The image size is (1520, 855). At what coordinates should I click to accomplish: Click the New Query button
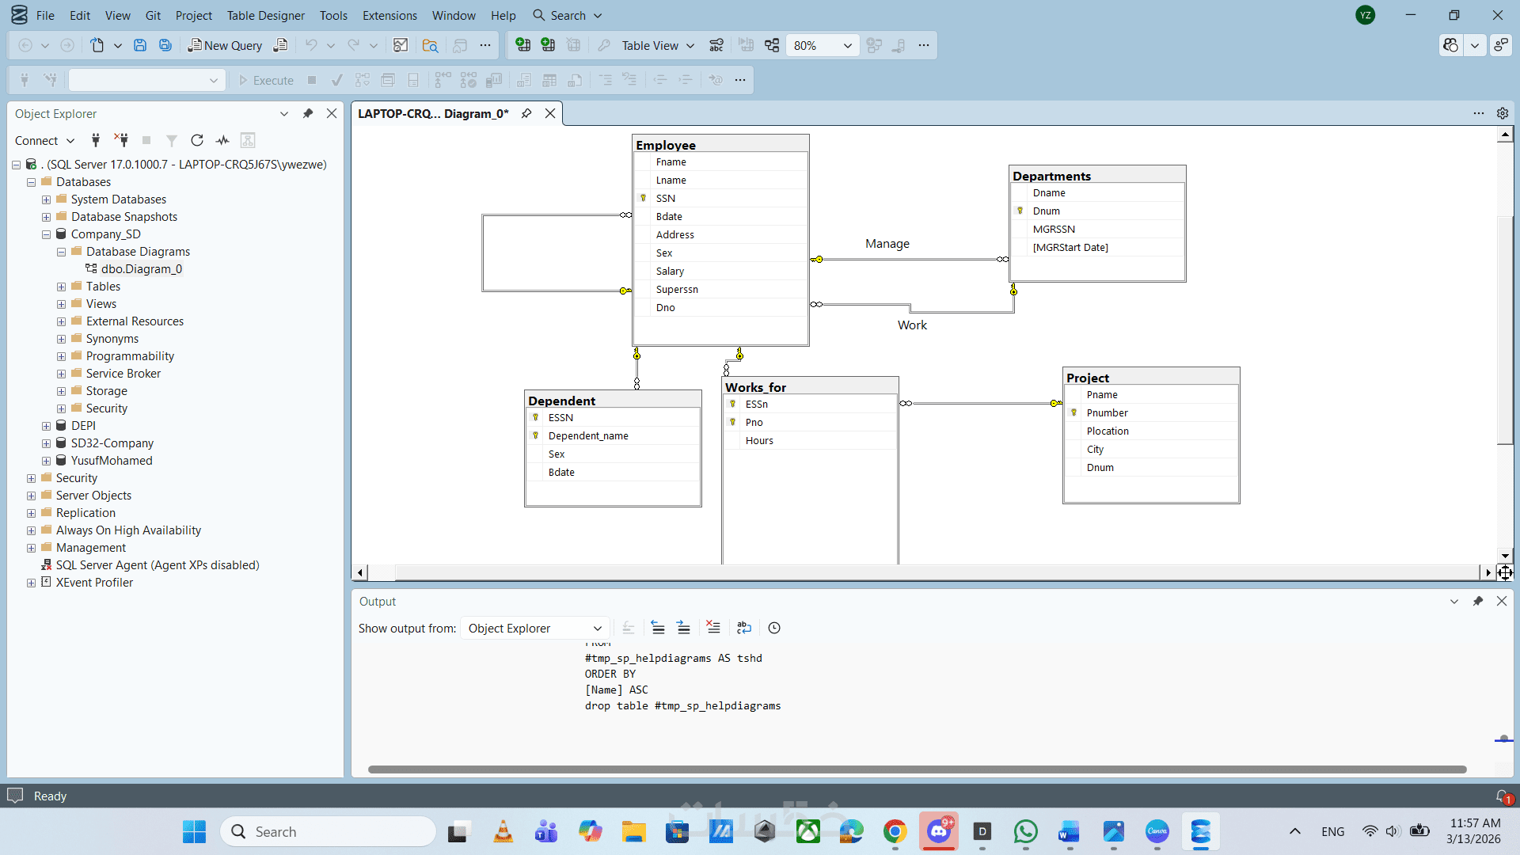coord(225,45)
